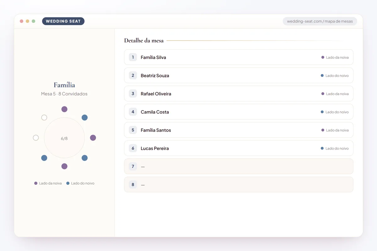377x251 pixels.
Task: Click the Mesa 5 · 8 Convidados subtitle
Action: (64, 94)
